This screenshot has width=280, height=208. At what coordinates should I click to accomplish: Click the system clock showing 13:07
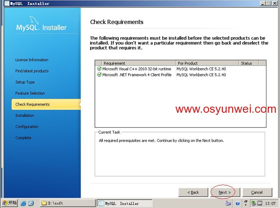(270, 203)
